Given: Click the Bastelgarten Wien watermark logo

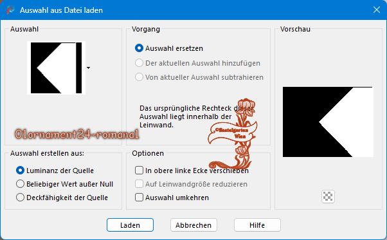Looking at the screenshot, I should click(232, 133).
